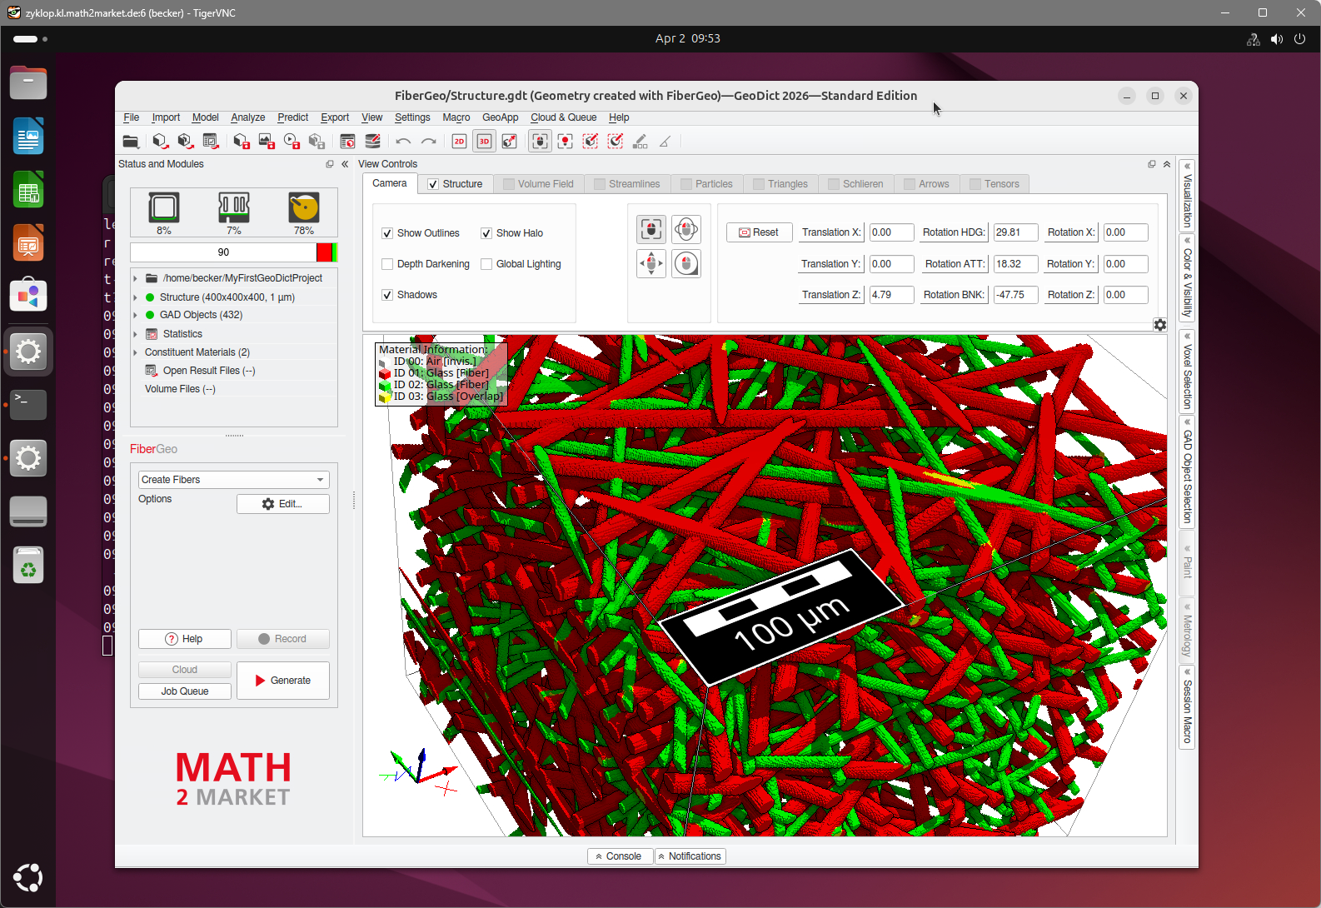Click the database edit toolbar icon
The height and width of the screenshot is (908, 1321).
coord(373,142)
